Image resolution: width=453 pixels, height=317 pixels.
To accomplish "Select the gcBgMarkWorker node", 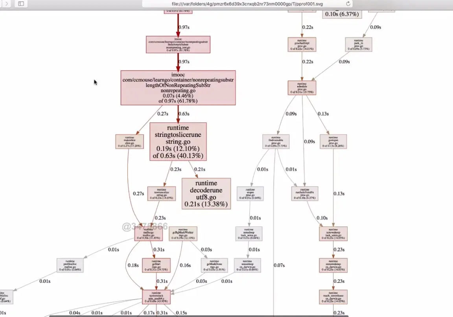I will coord(183,234).
